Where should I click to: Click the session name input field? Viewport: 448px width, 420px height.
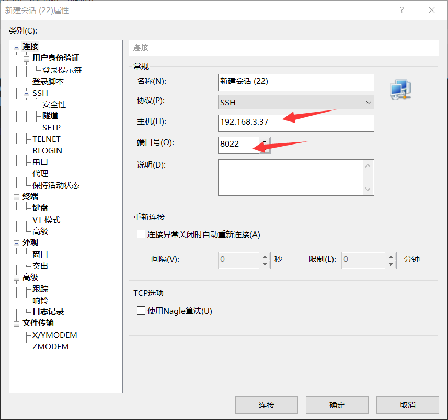pos(296,82)
